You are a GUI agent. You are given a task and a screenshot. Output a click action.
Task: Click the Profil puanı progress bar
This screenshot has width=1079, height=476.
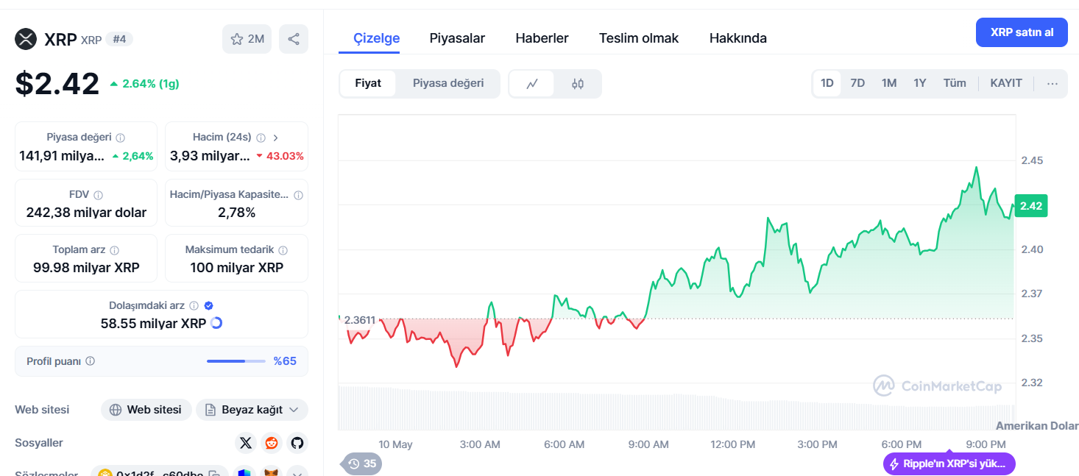coord(236,361)
